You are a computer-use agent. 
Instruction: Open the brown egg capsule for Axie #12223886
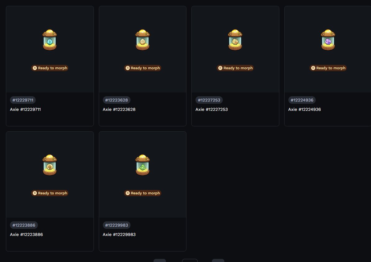(x=50, y=165)
